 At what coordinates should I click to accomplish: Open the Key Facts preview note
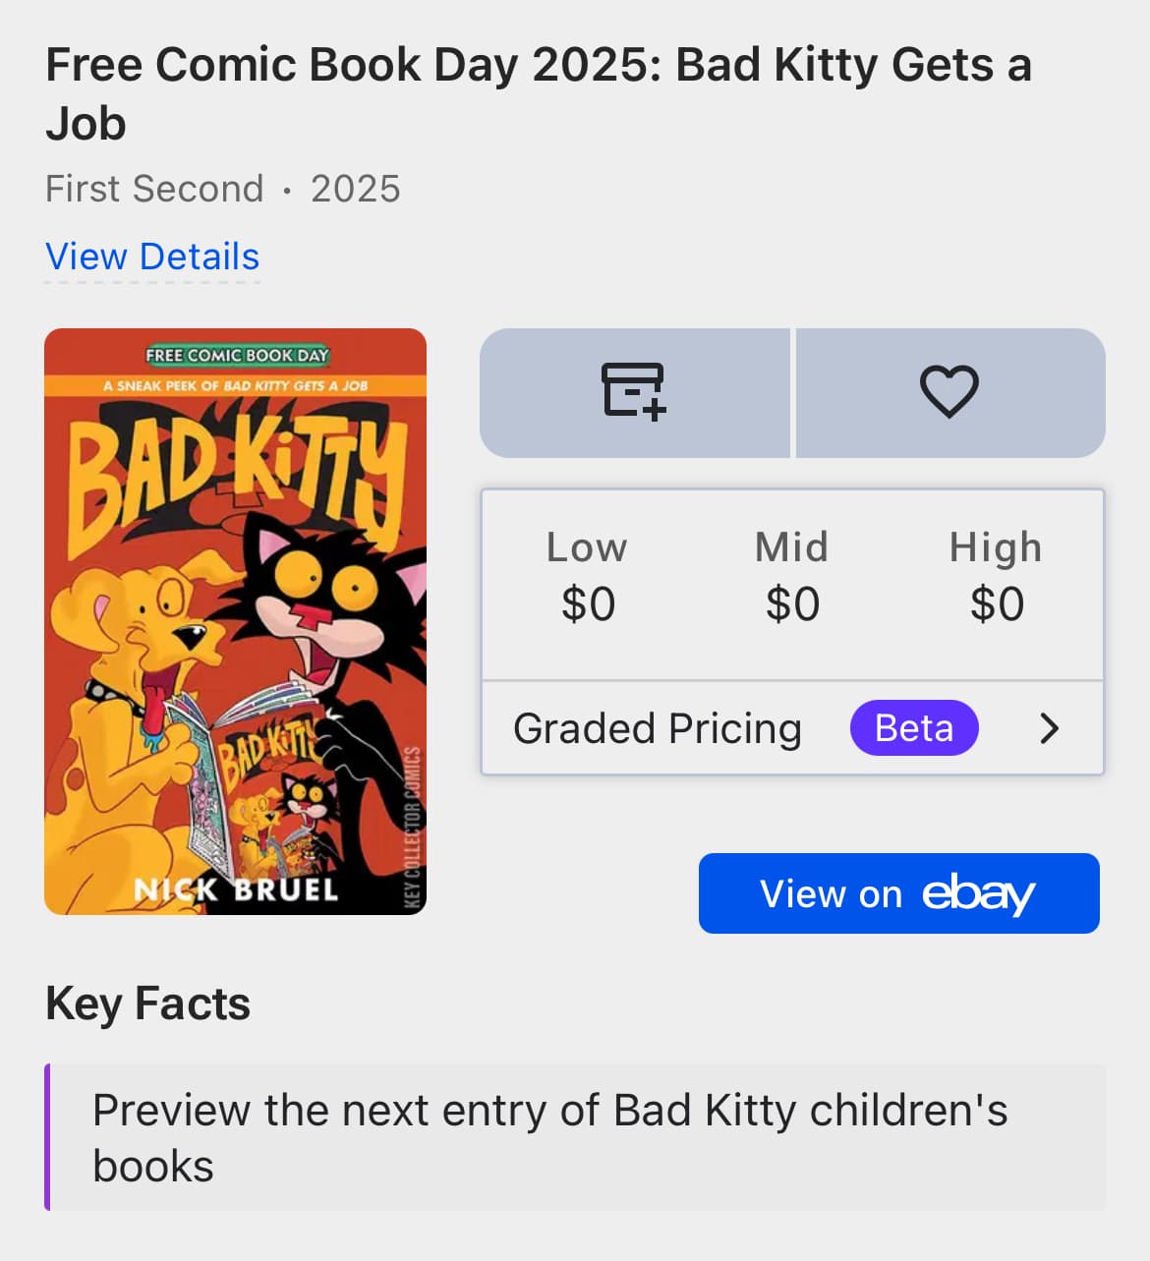(575, 1137)
